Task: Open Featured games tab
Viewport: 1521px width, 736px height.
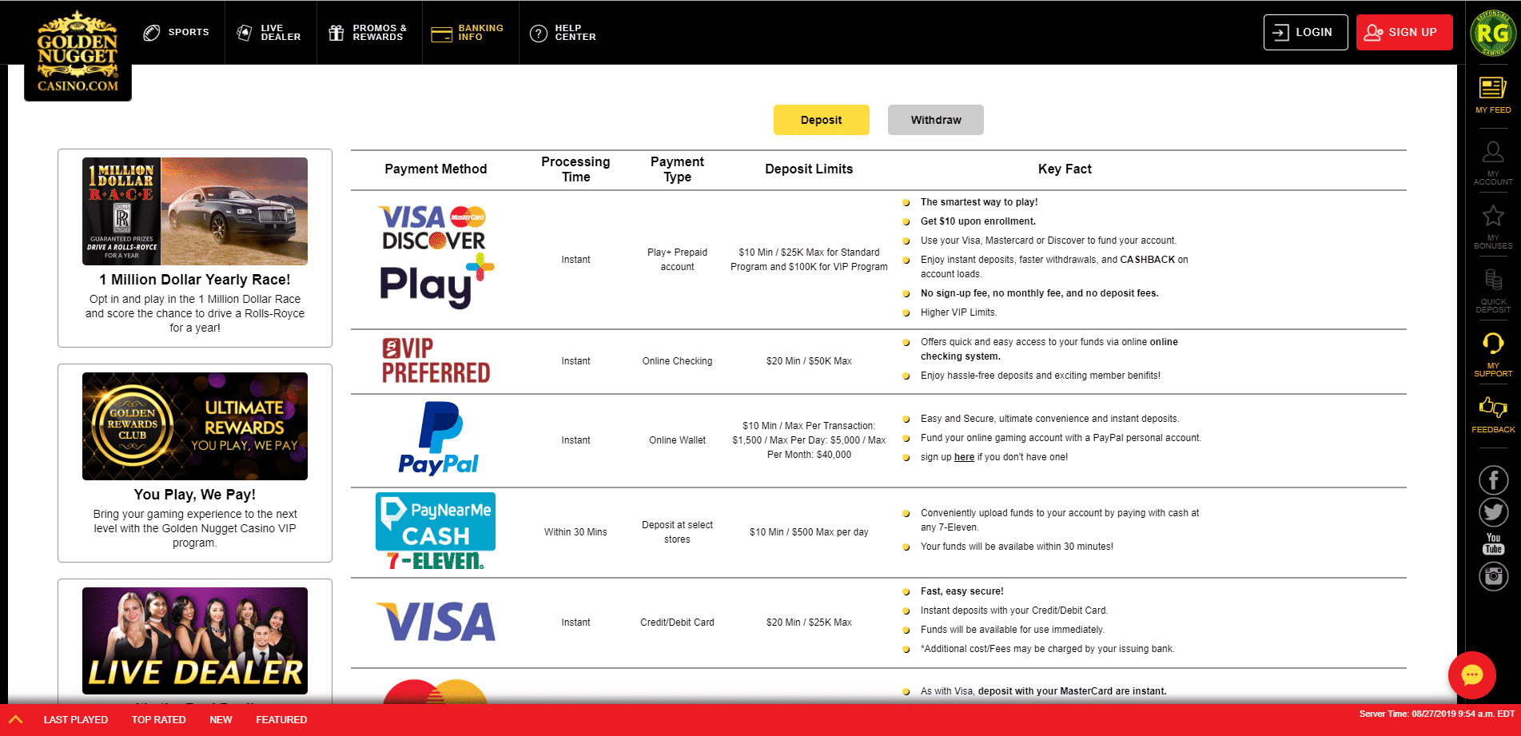Action: tap(281, 720)
